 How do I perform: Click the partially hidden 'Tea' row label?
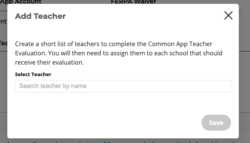(x=3, y=43)
